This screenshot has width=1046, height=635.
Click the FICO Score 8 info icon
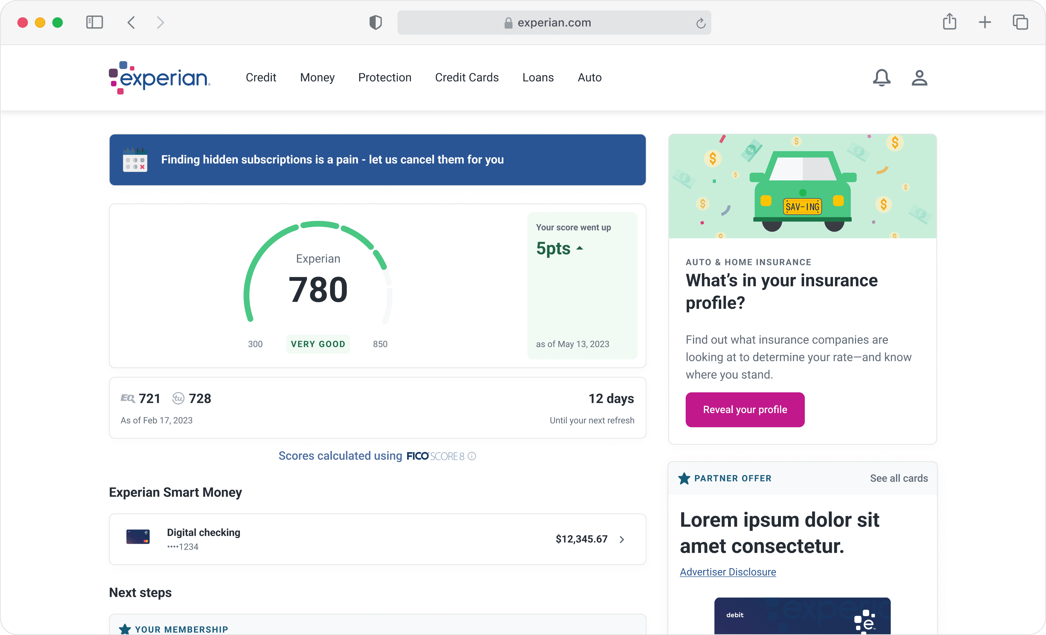(x=472, y=456)
